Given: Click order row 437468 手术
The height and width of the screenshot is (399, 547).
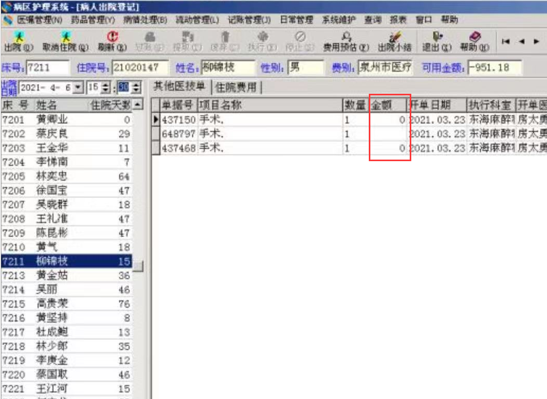Looking at the screenshot, I should pos(349,148).
